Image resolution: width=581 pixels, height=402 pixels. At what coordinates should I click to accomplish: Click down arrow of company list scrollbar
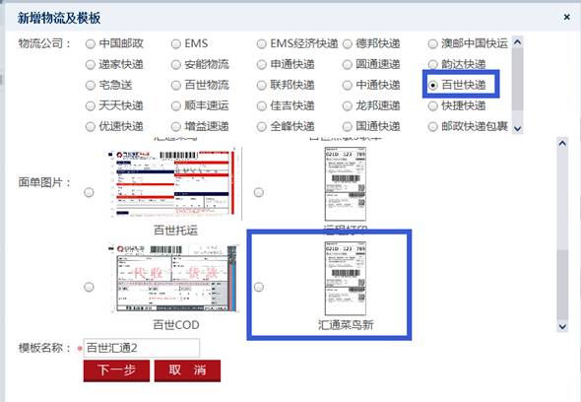tap(518, 128)
